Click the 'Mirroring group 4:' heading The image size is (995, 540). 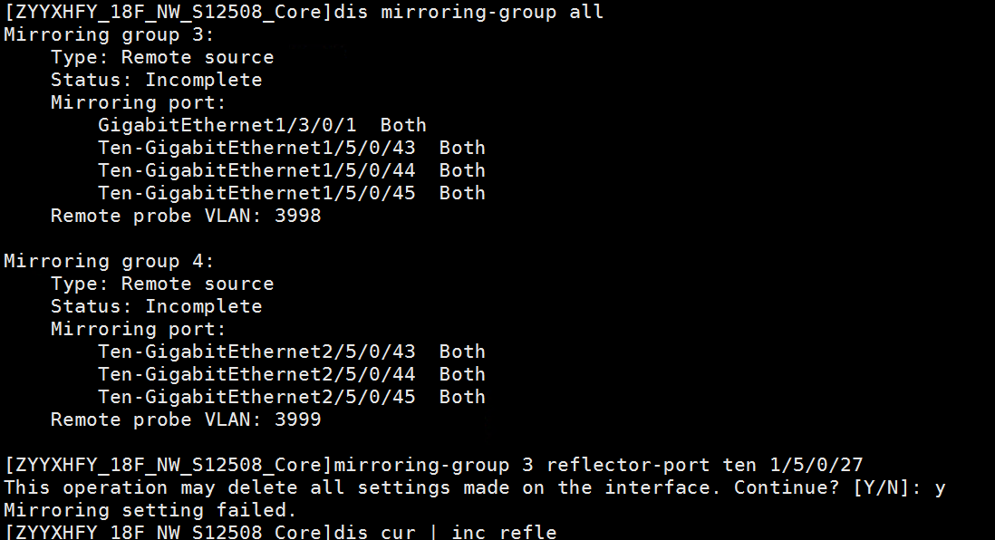click(x=109, y=261)
